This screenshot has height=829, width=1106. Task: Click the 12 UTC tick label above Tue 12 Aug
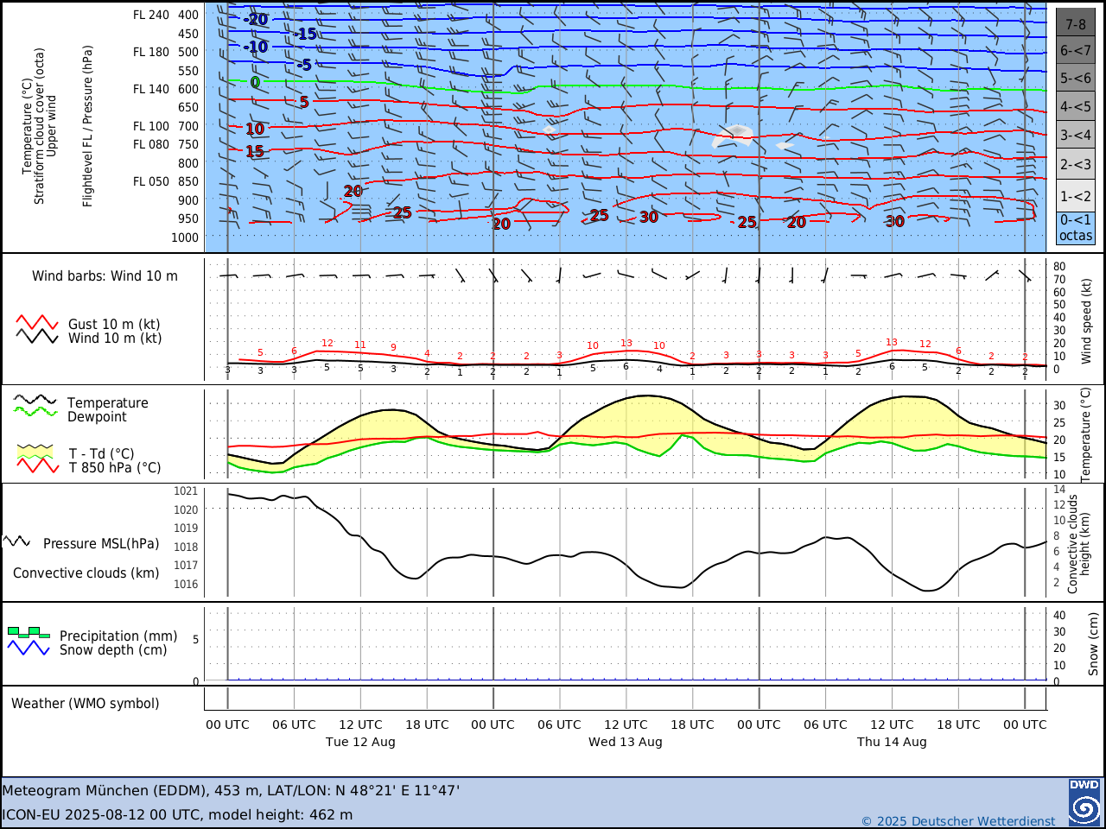coord(360,725)
